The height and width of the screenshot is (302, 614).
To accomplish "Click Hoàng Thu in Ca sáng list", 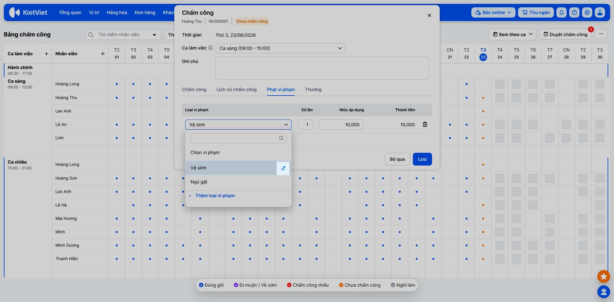I will coord(66,97).
